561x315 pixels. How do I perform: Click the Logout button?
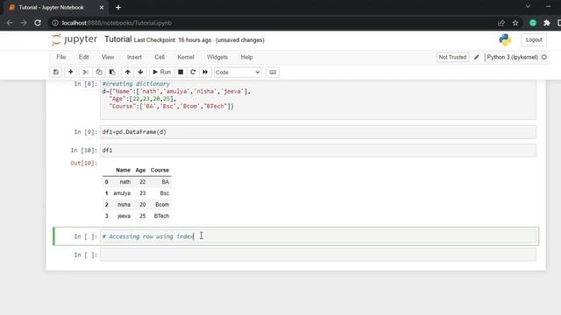(534, 39)
